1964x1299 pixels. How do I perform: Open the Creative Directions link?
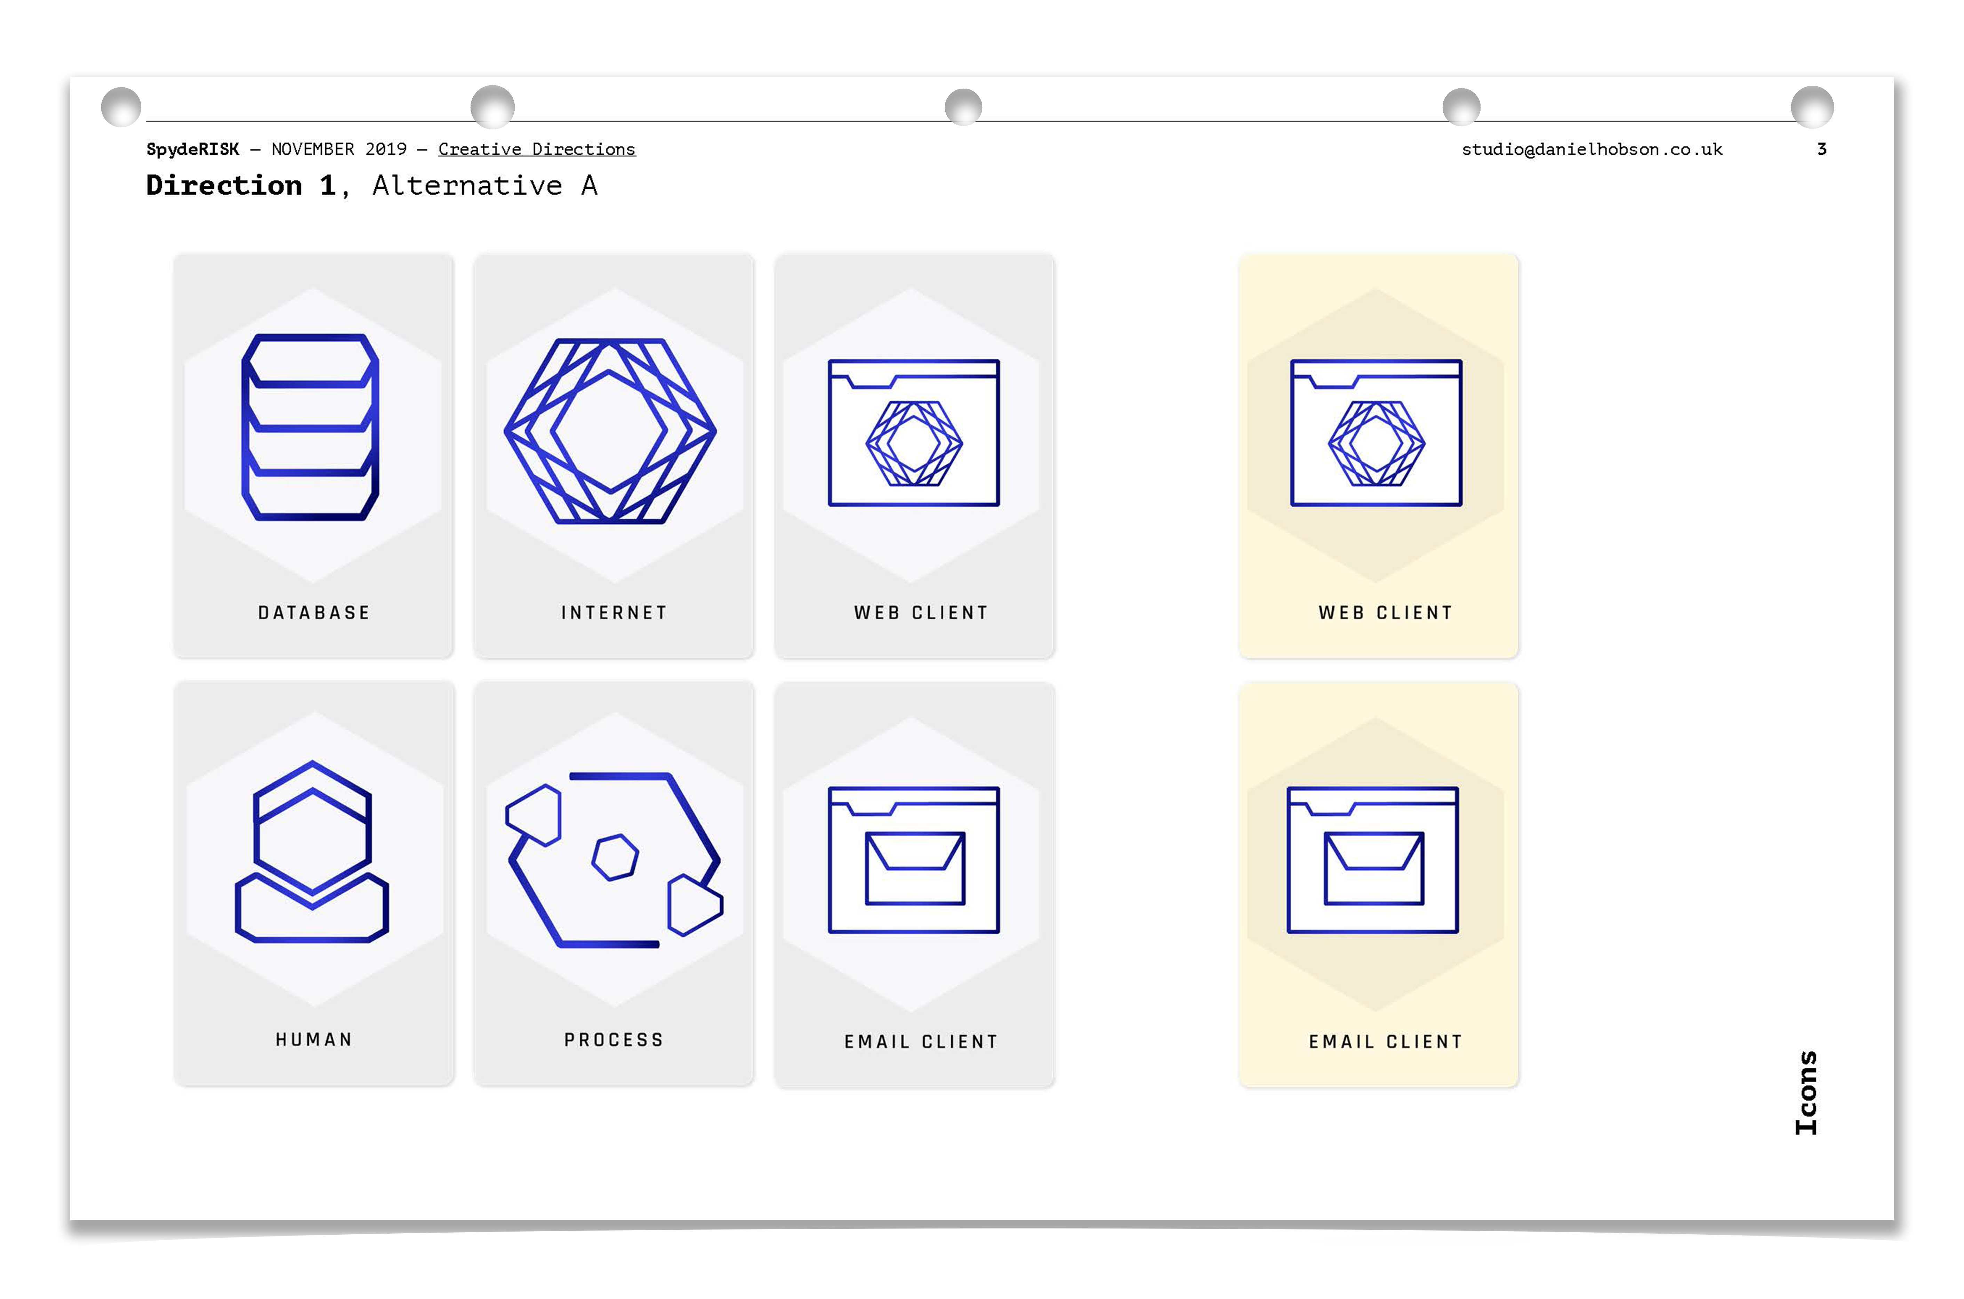pyautogui.click(x=536, y=149)
